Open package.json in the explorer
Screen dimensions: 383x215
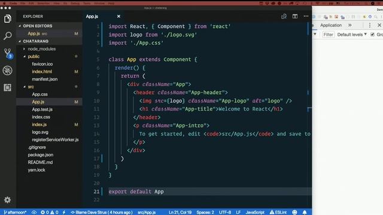41,155
